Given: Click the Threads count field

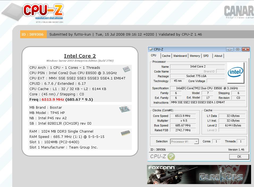Looking at the screenshot, I should pyautogui.click(x=241, y=141).
